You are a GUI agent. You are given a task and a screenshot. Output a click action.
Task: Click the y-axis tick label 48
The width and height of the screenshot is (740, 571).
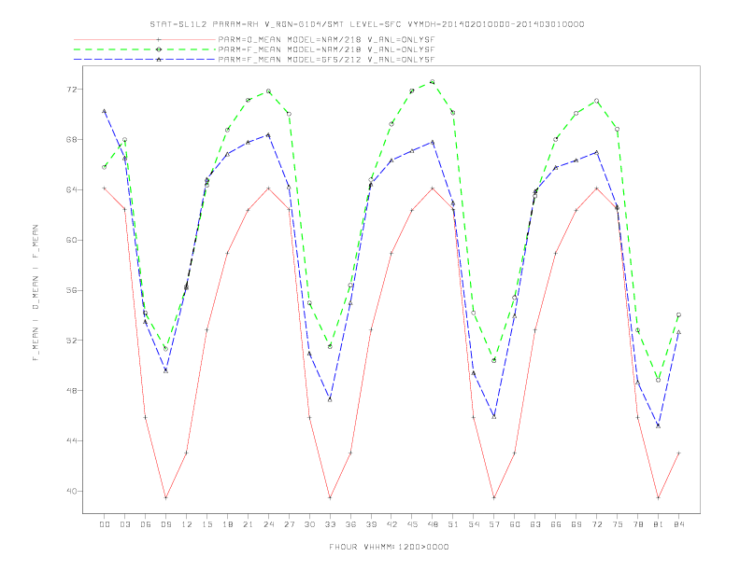[72, 391]
